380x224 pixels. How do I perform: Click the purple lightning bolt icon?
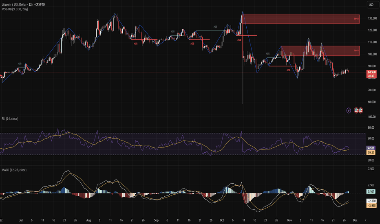click(349, 110)
